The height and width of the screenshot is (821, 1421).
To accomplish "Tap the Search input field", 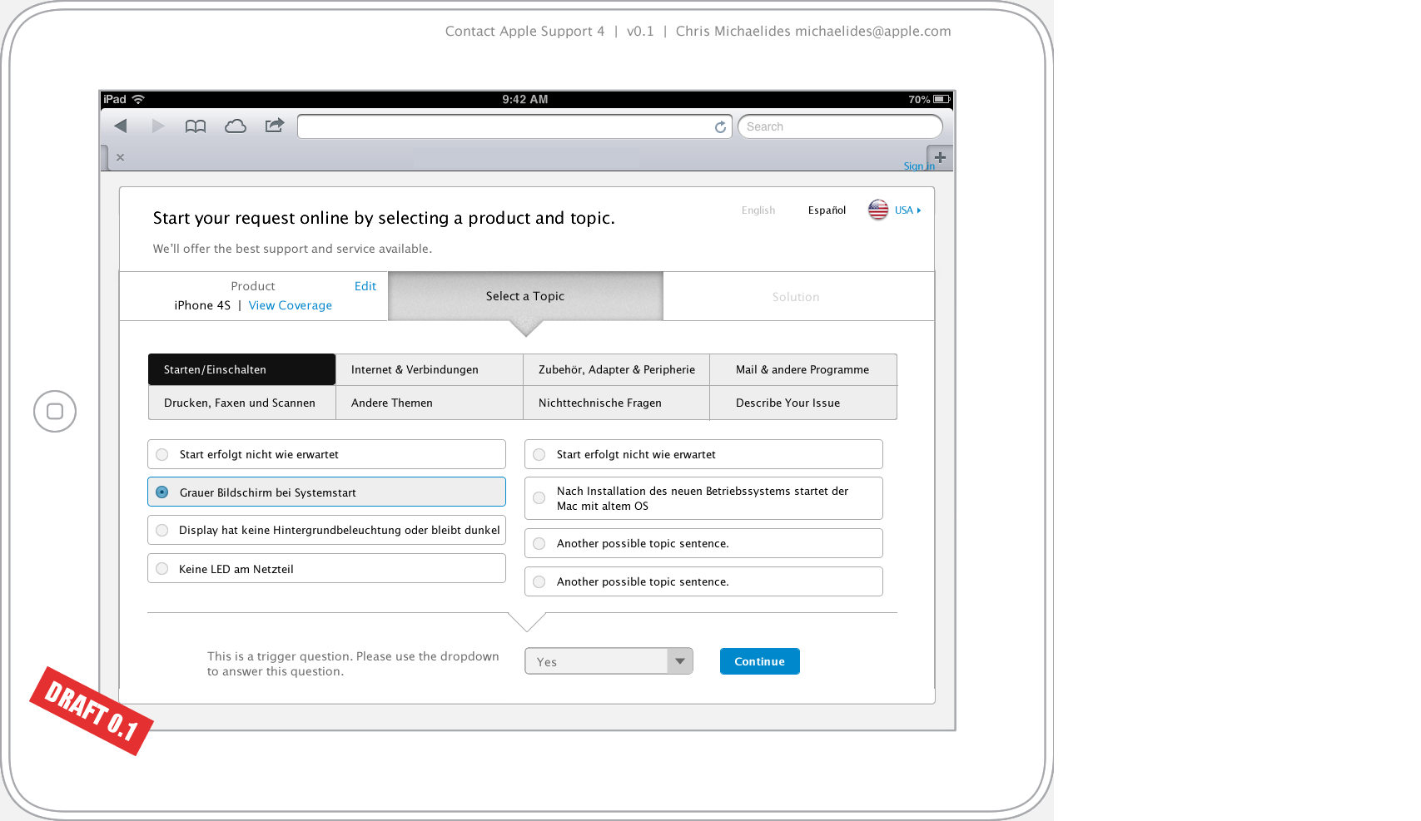I will tap(839, 126).
